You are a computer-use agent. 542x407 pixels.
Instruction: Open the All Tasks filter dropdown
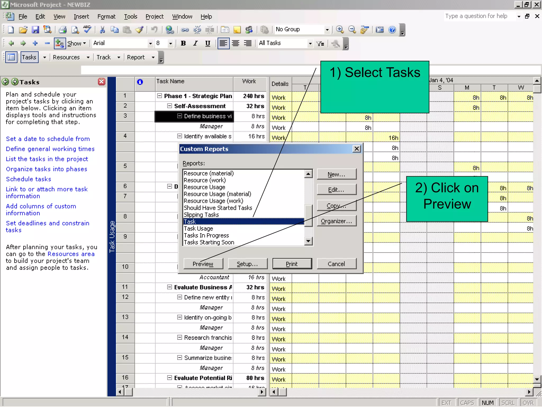point(310,43)
